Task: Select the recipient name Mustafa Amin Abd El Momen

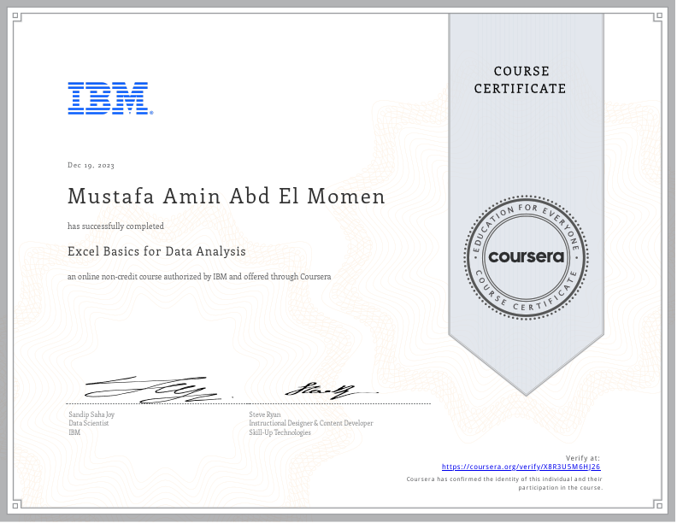Action: [x=227, y=197]
